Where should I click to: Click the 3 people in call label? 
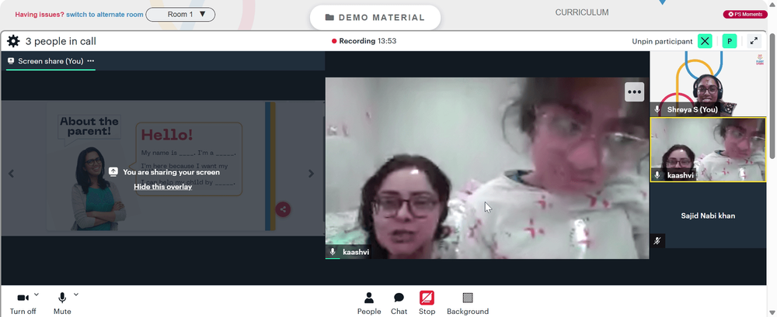coord(61,41)
